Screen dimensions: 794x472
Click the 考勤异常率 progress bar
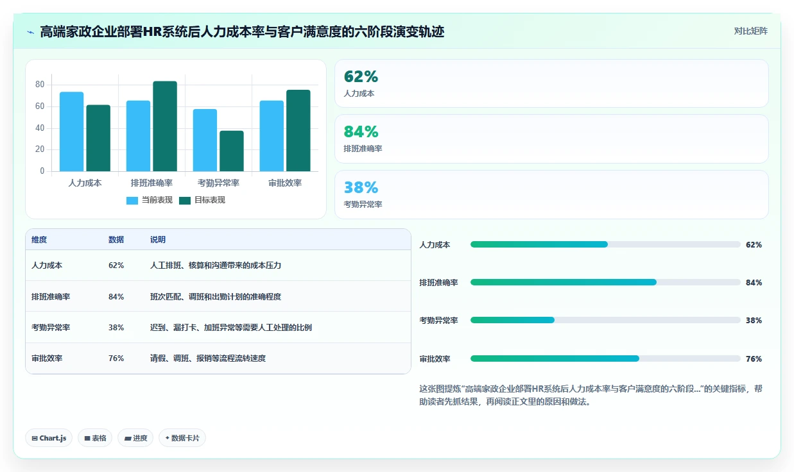click(605, 320)
